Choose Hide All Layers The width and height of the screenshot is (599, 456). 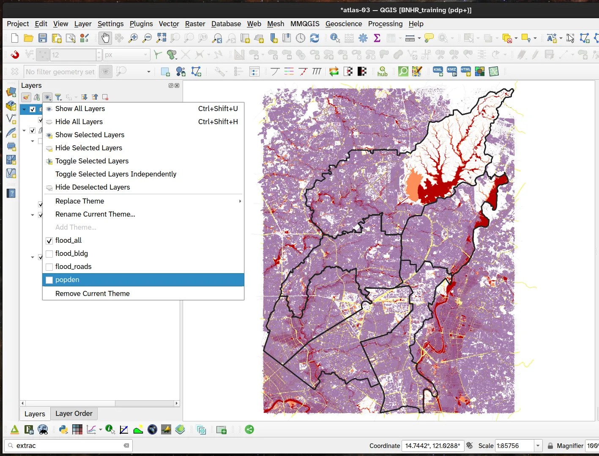[x=79, y=122]
